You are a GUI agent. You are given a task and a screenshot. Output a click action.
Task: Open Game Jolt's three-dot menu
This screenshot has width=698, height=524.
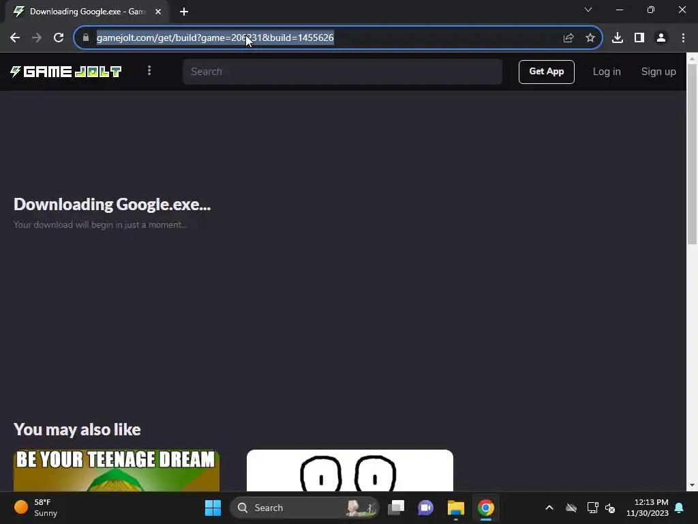(149, 70)
